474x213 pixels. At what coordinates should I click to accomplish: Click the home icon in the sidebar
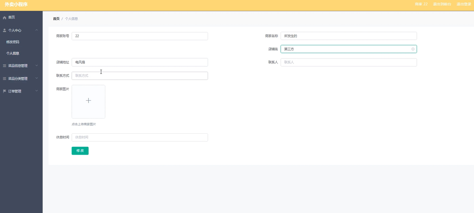[x=5, y=18]
